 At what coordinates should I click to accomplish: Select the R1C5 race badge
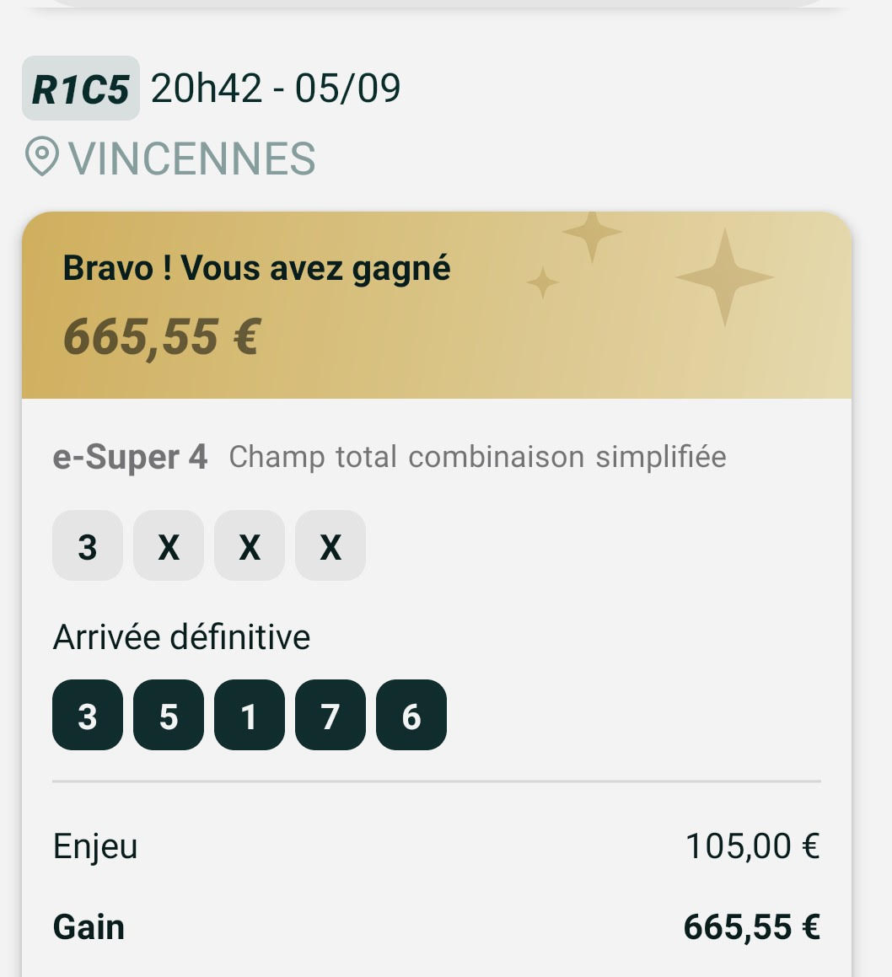[80, 89]
